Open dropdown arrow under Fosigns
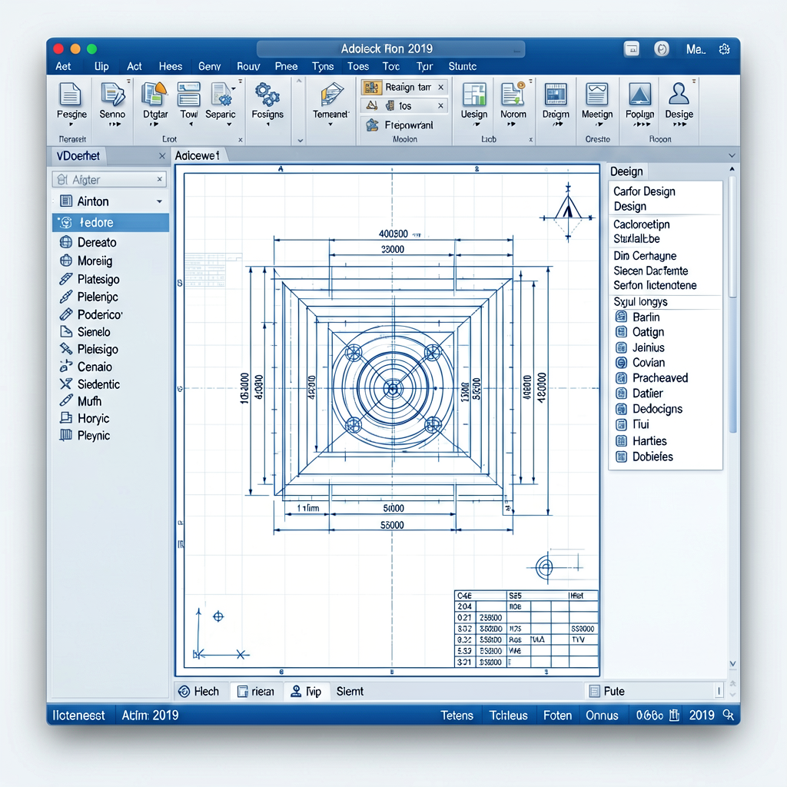The image size is (787, 787). 267,125
